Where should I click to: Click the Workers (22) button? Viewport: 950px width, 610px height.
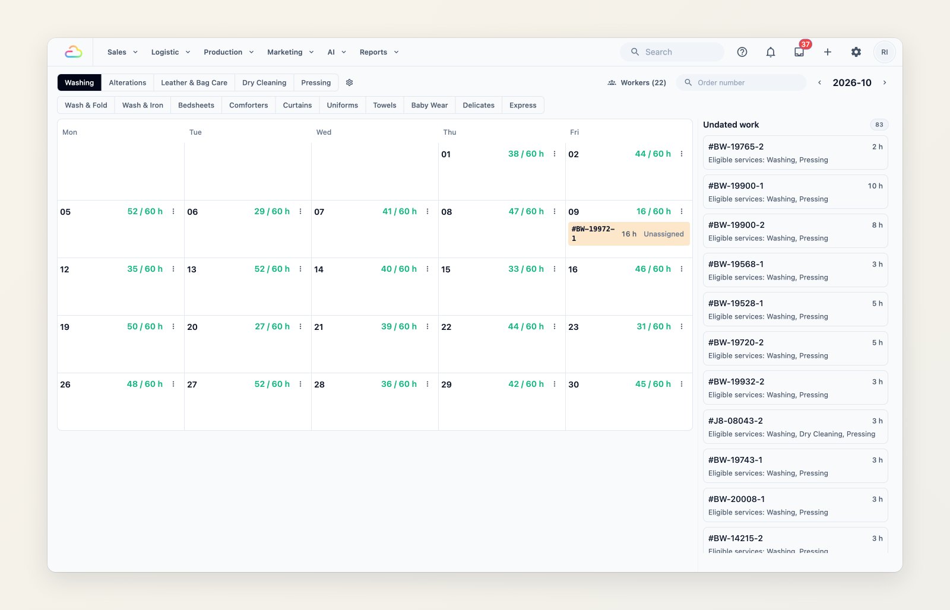click(636, 82)
